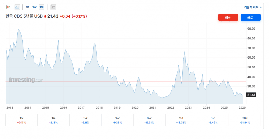Click the Investing.com watermark logo
Viewport: 269px width, 139px height.
tap(26, 80)
